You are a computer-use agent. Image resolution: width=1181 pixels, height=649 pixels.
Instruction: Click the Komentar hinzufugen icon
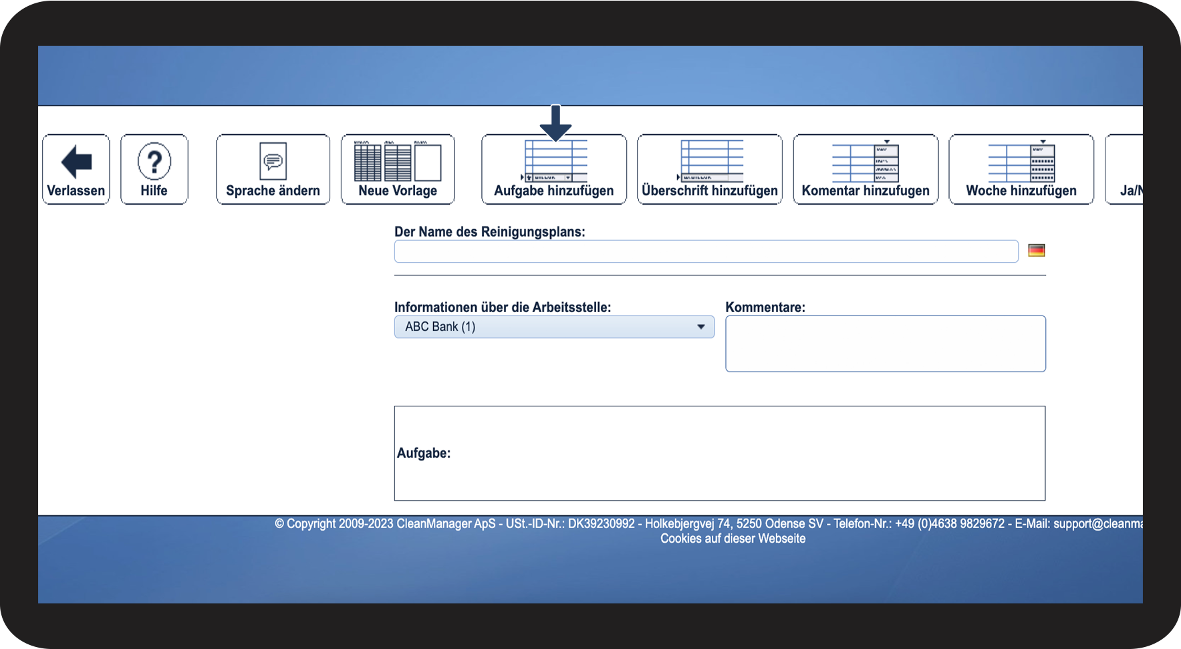(866, 162)
